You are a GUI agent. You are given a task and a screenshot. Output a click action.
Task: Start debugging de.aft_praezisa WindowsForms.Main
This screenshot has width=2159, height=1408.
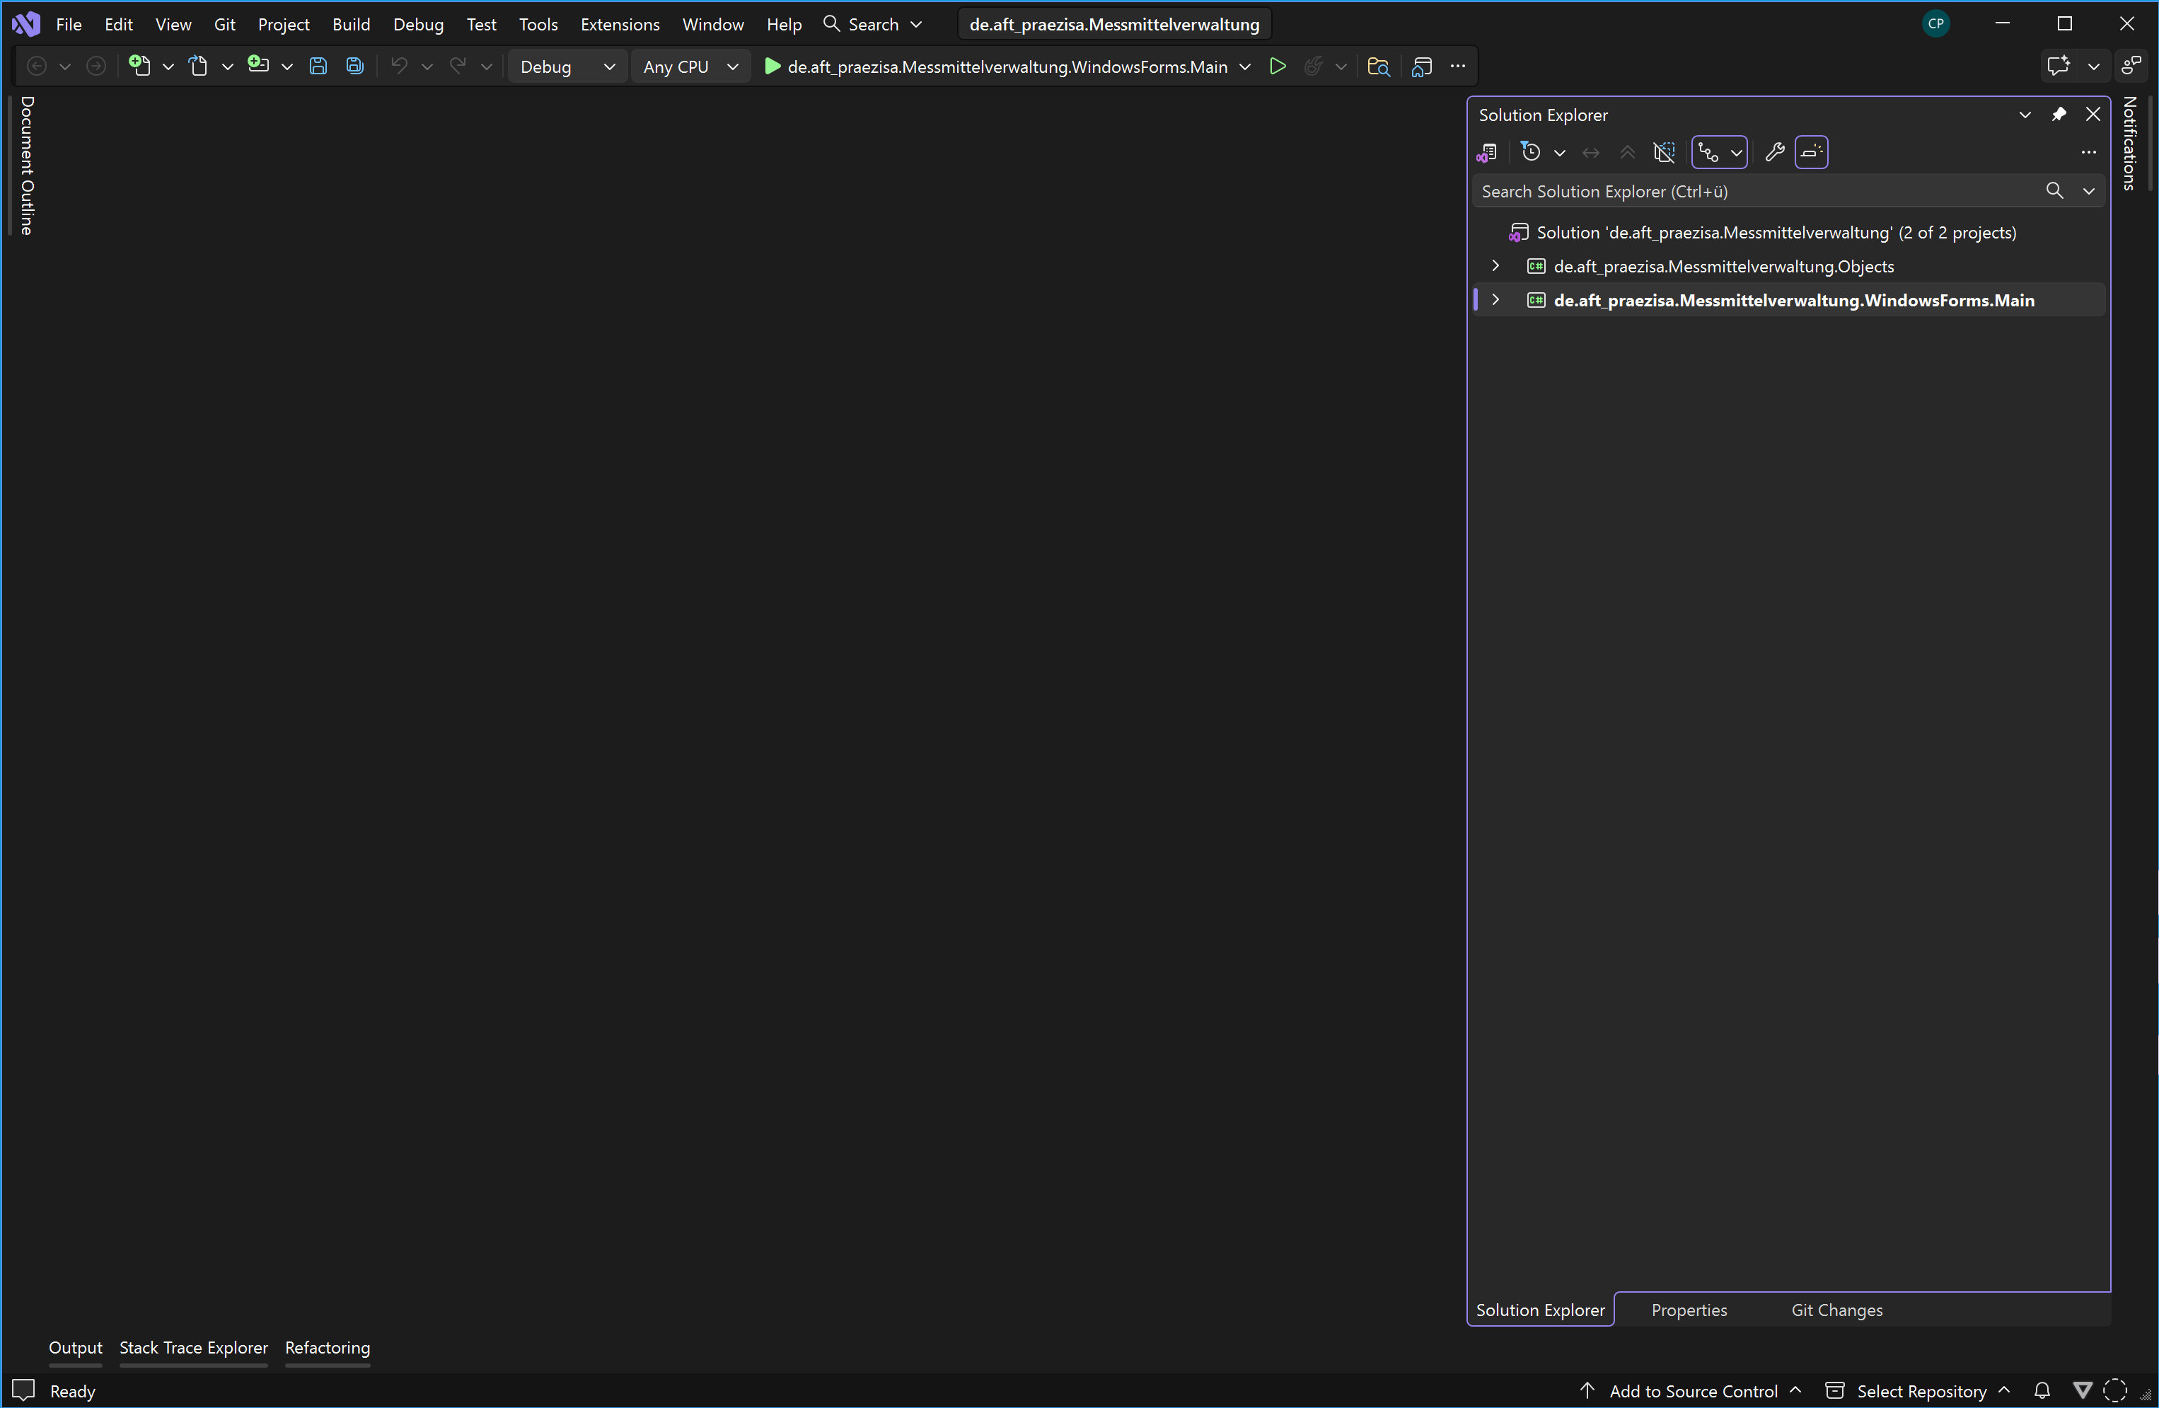point(996,67)
